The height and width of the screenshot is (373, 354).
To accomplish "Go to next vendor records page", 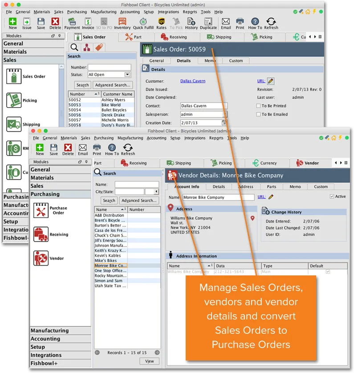I will [157, 353].
